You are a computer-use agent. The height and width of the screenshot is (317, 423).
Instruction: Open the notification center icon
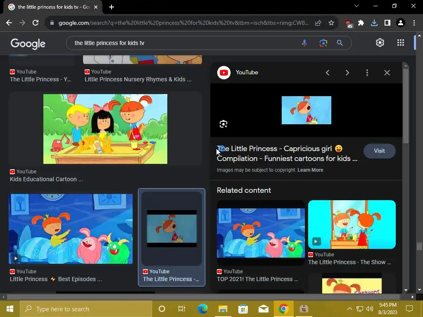(409, 309)
